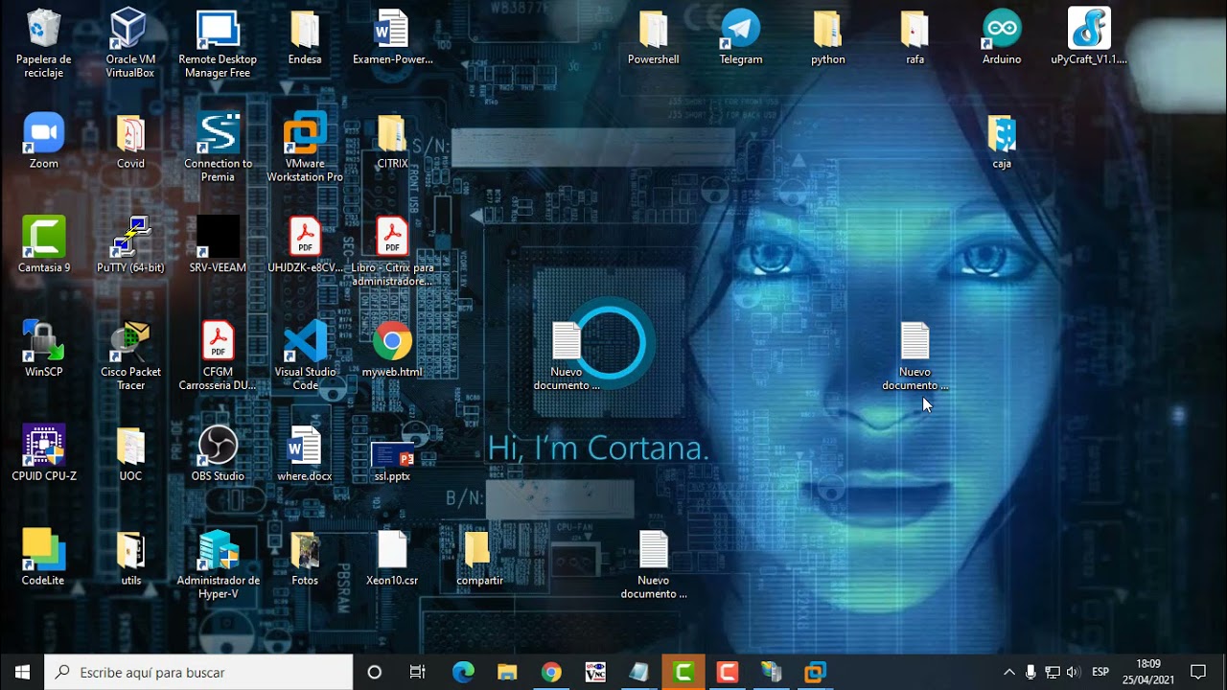Select the python folder

pos(828,38)
